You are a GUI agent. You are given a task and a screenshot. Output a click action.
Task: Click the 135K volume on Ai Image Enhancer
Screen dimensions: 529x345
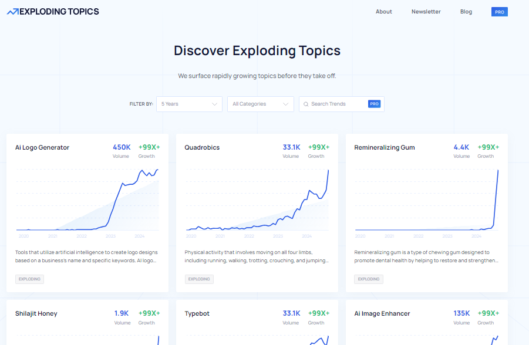(x=461, y=313)
